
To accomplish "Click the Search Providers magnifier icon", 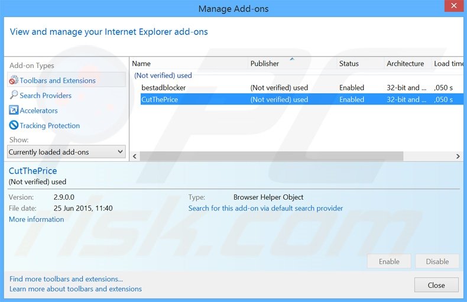I will tap(14, 95).
